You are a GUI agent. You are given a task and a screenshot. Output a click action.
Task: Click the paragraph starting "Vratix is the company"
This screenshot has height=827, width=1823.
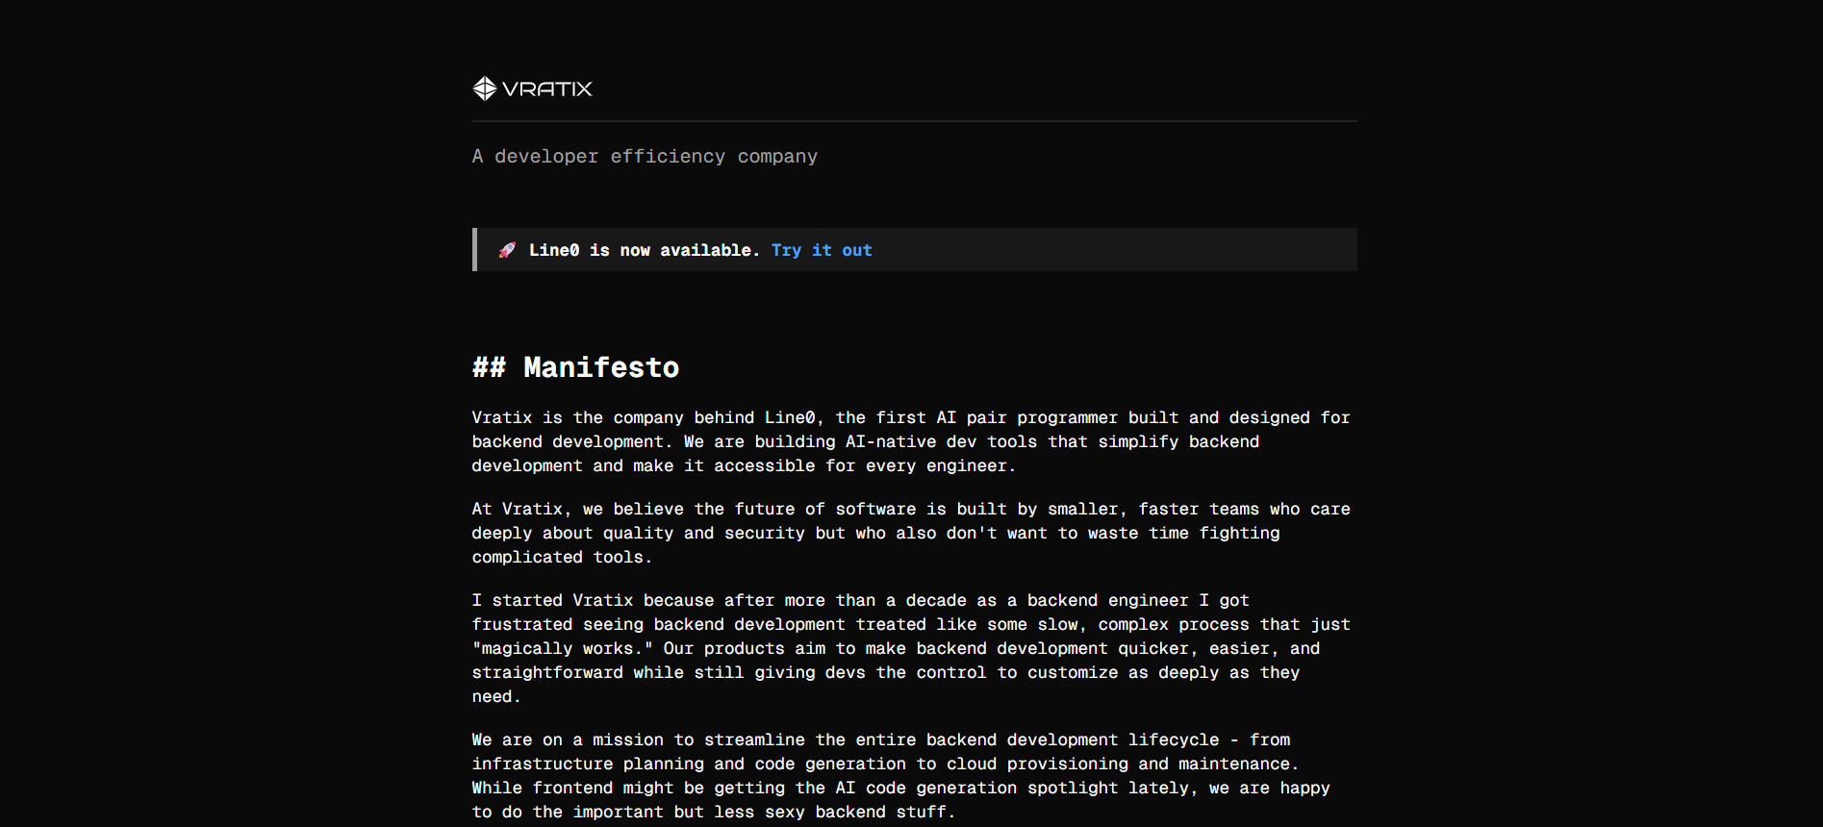click(911, 441)
